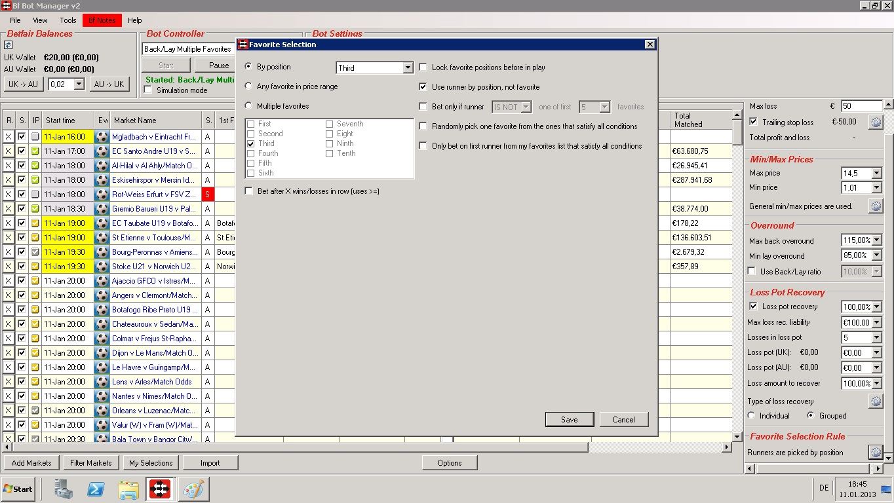The image size is (894, 503).
Task: Enable Randomly pick one favorite checkbox
Action: [x=423, y=126]
